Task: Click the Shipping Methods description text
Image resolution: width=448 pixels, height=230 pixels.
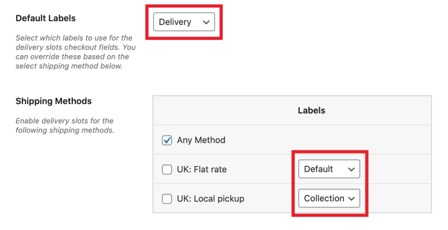Action: click(x=65, y=125)
